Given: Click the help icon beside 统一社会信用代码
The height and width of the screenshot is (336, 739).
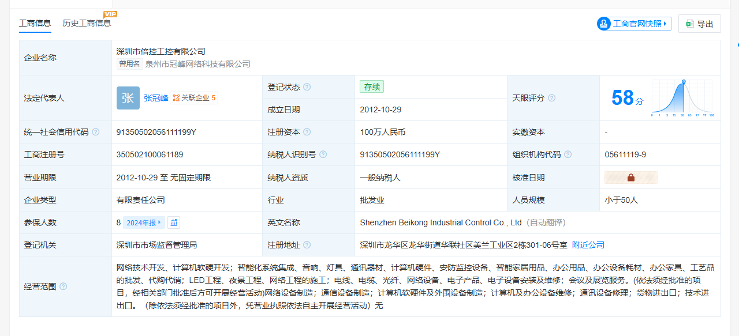Looking at the screenshot, I should click(x=96, y=132).
